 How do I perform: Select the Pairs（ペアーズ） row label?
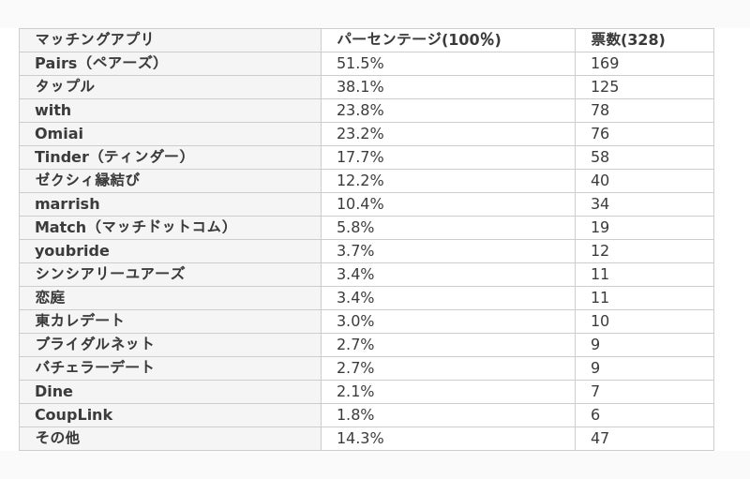click(97, 63)
